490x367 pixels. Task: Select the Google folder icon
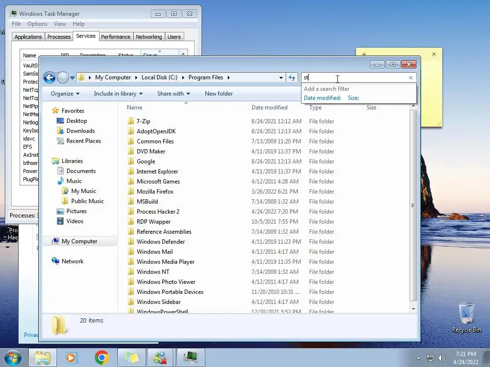pos(131,162)
